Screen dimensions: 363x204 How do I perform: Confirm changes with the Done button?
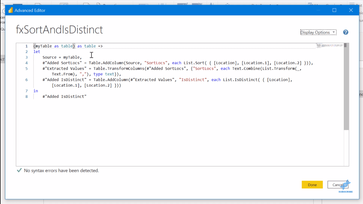point(312,185)
